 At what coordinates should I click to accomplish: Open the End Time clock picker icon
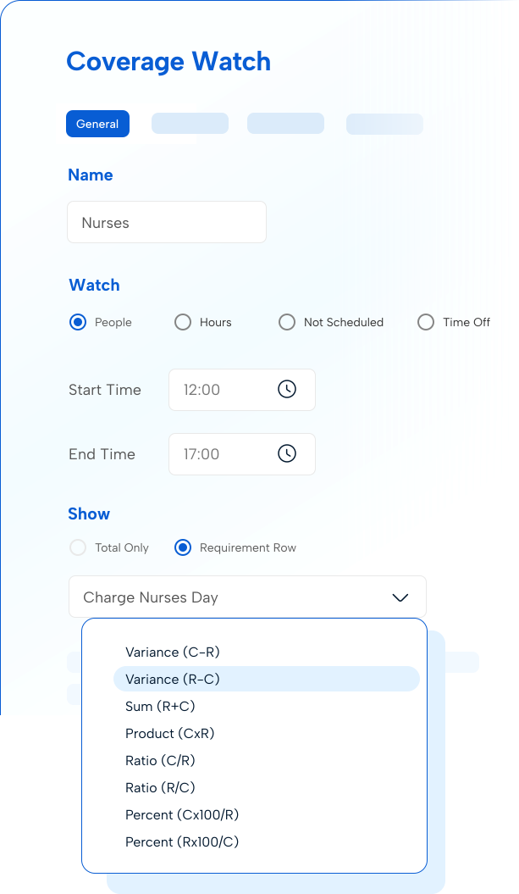287,453
